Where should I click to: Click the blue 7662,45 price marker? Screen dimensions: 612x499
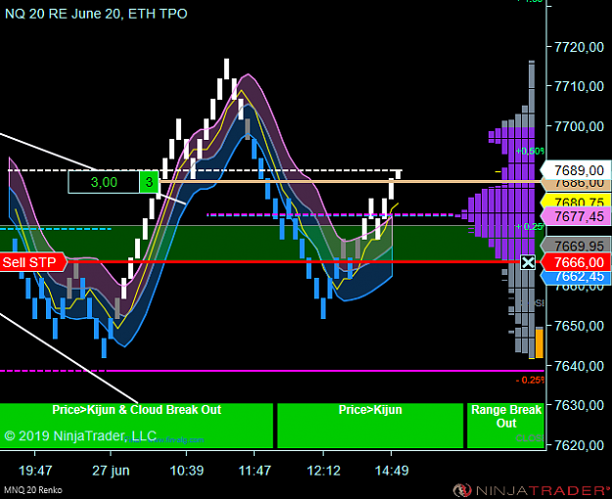click(576, 277)
